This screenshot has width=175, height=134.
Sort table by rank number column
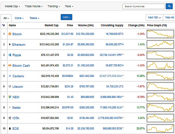[3, 25]
